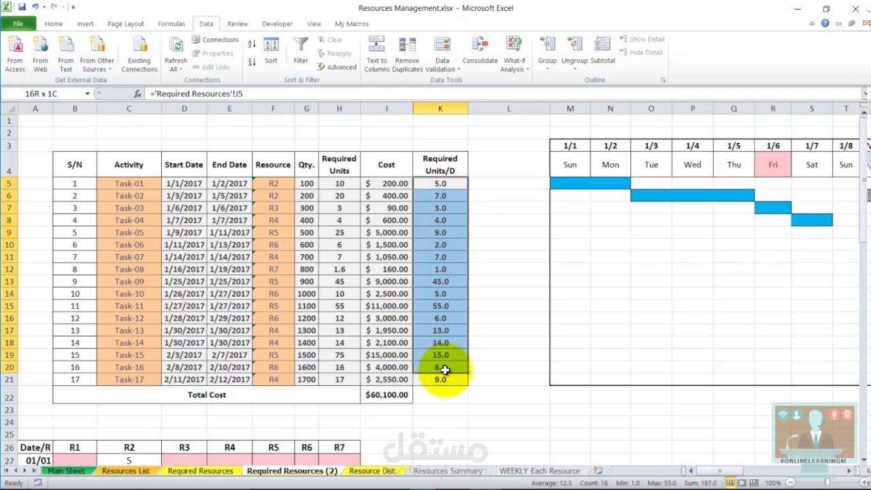
Task: Open the WEEKLY Each Resource sheet tab
Action: (540, 471)
